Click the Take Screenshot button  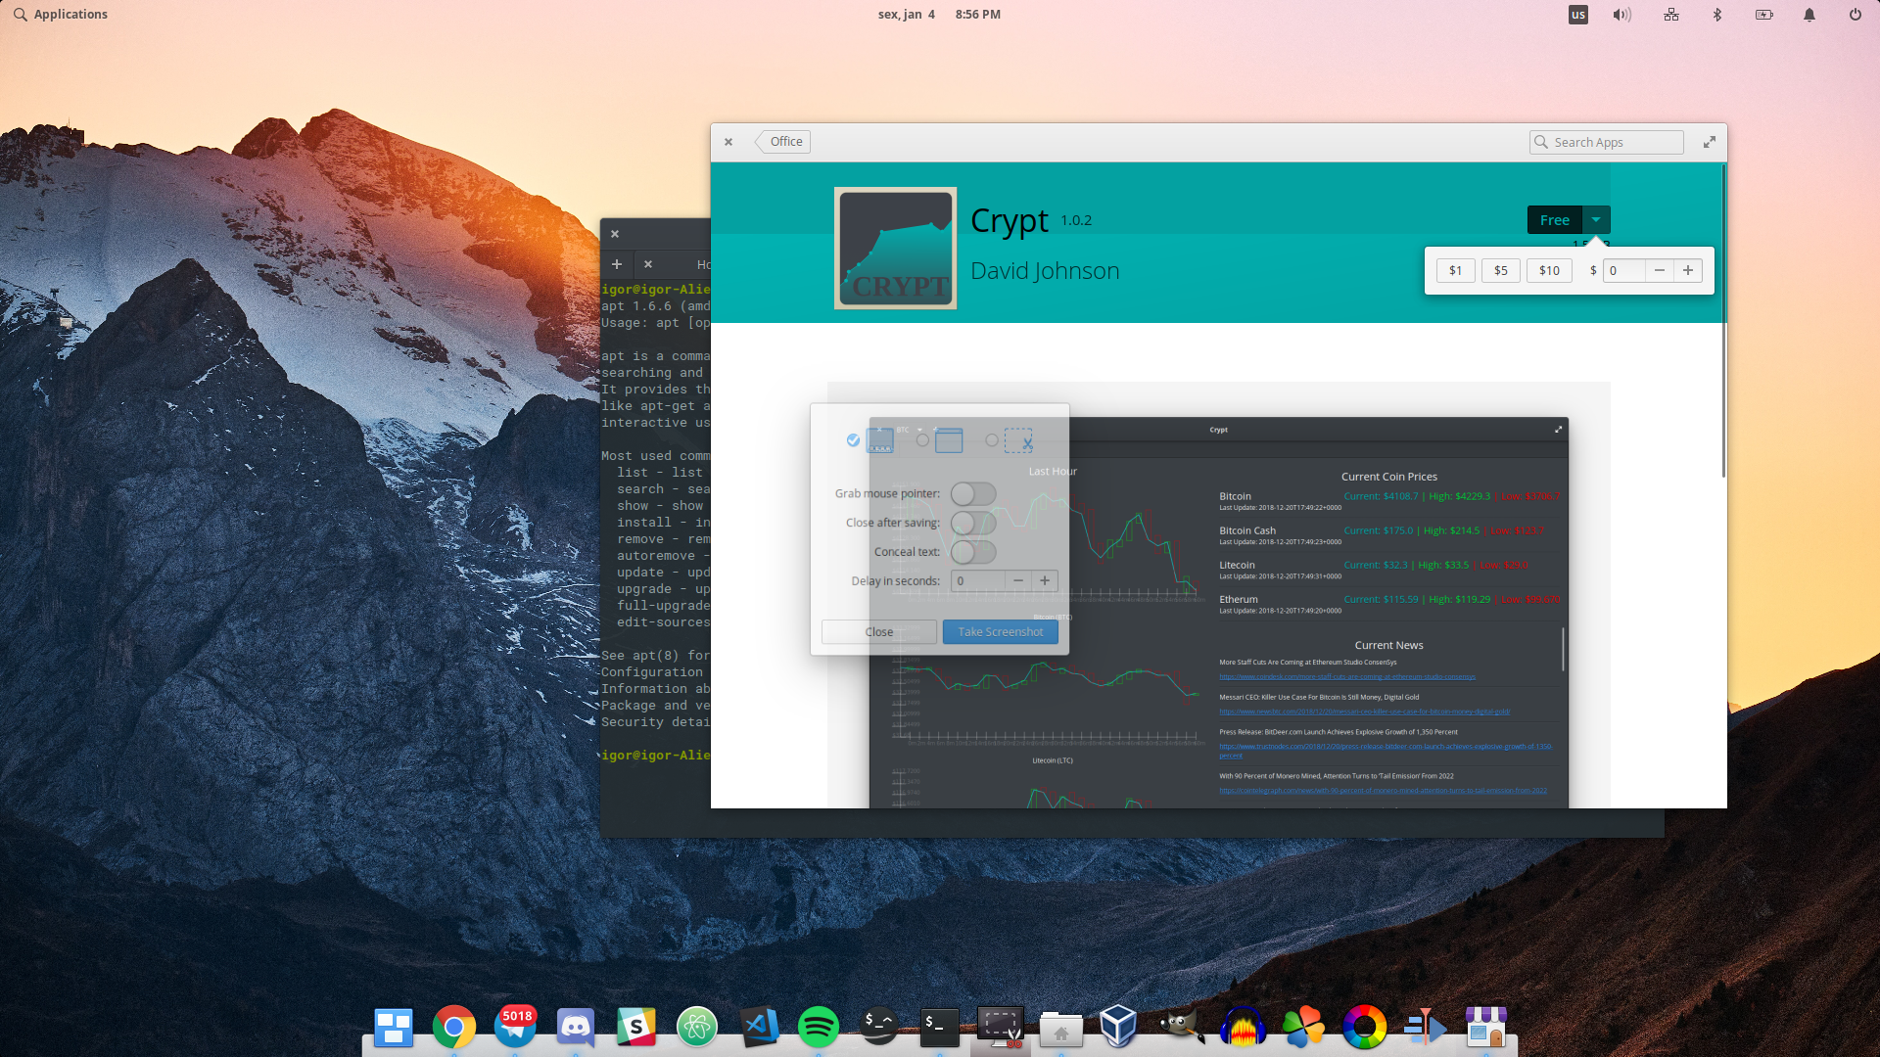(x=1000, y=632)
